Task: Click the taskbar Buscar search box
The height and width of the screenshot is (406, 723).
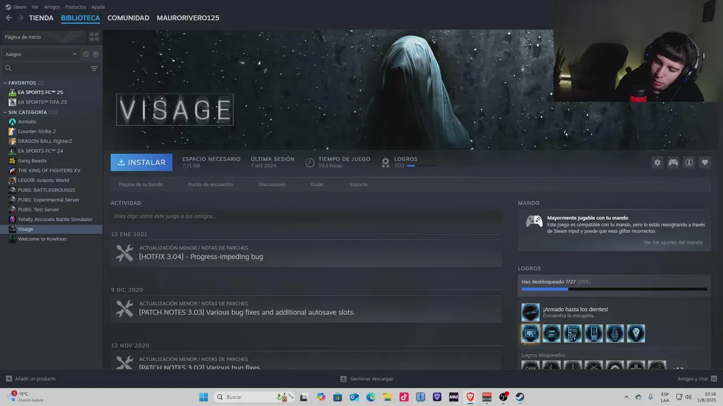Action: point(254,397)
